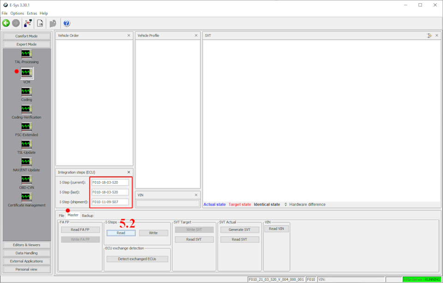Click the grey forward arrow toolbar icon

16,23
